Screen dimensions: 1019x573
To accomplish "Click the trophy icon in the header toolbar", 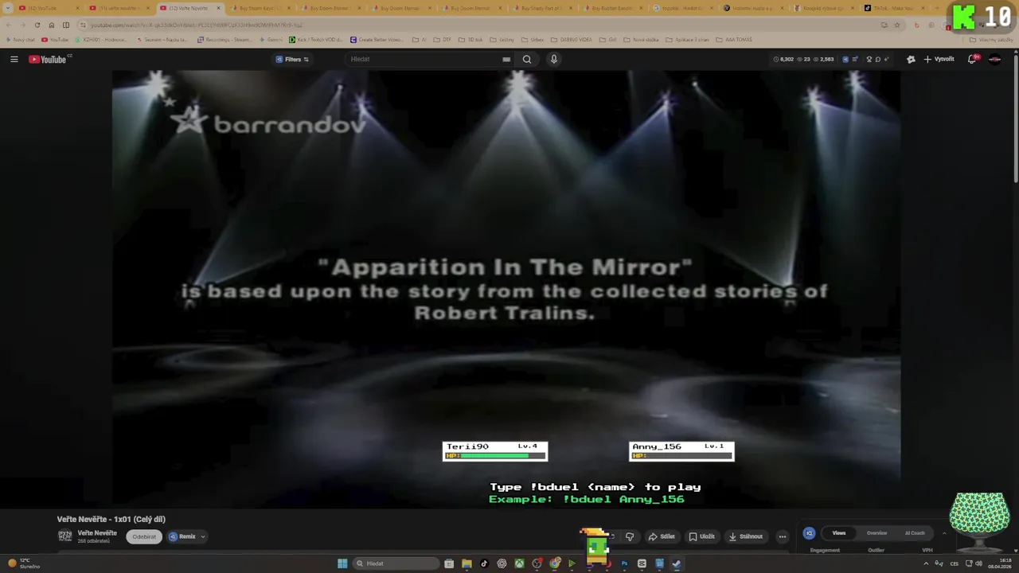I will click(x=869, y=59).
